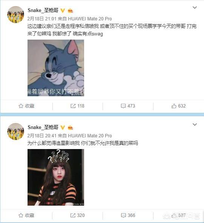Open the Snake_圣枪哥 username in the second post
Screen dimensions: 204x223
[43, 127]
